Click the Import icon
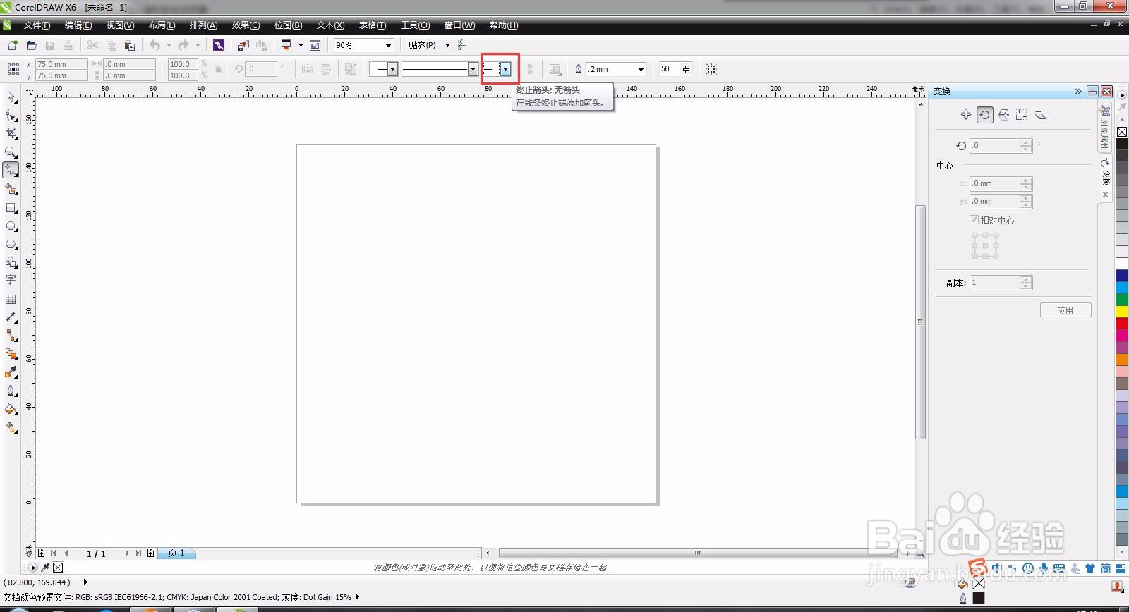 tap(243, 45)
